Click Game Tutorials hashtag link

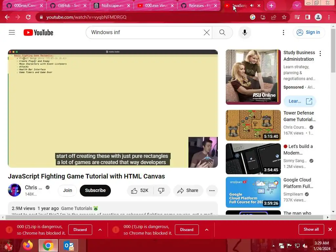tap(79, 208)
